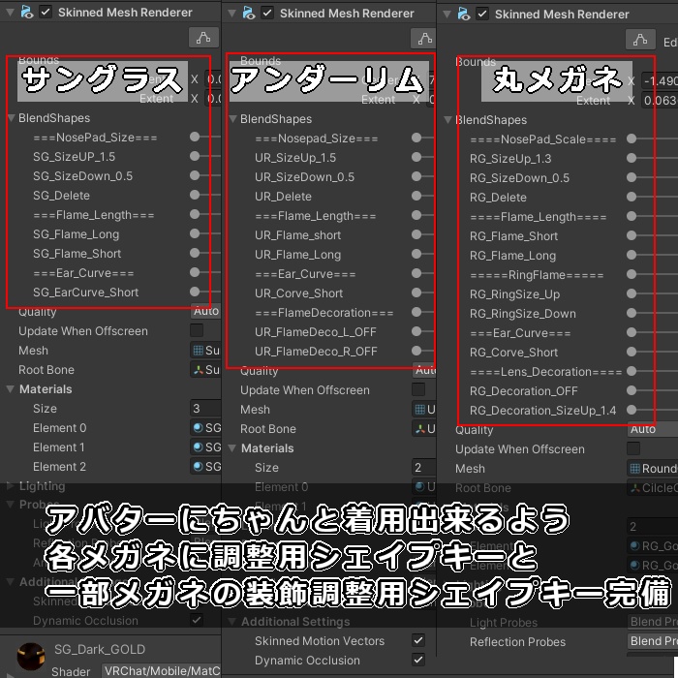Open Quality Auto dropdown in right panel
Screen dimensions: 678x678
pyautogui.click(x=653, y=429)
